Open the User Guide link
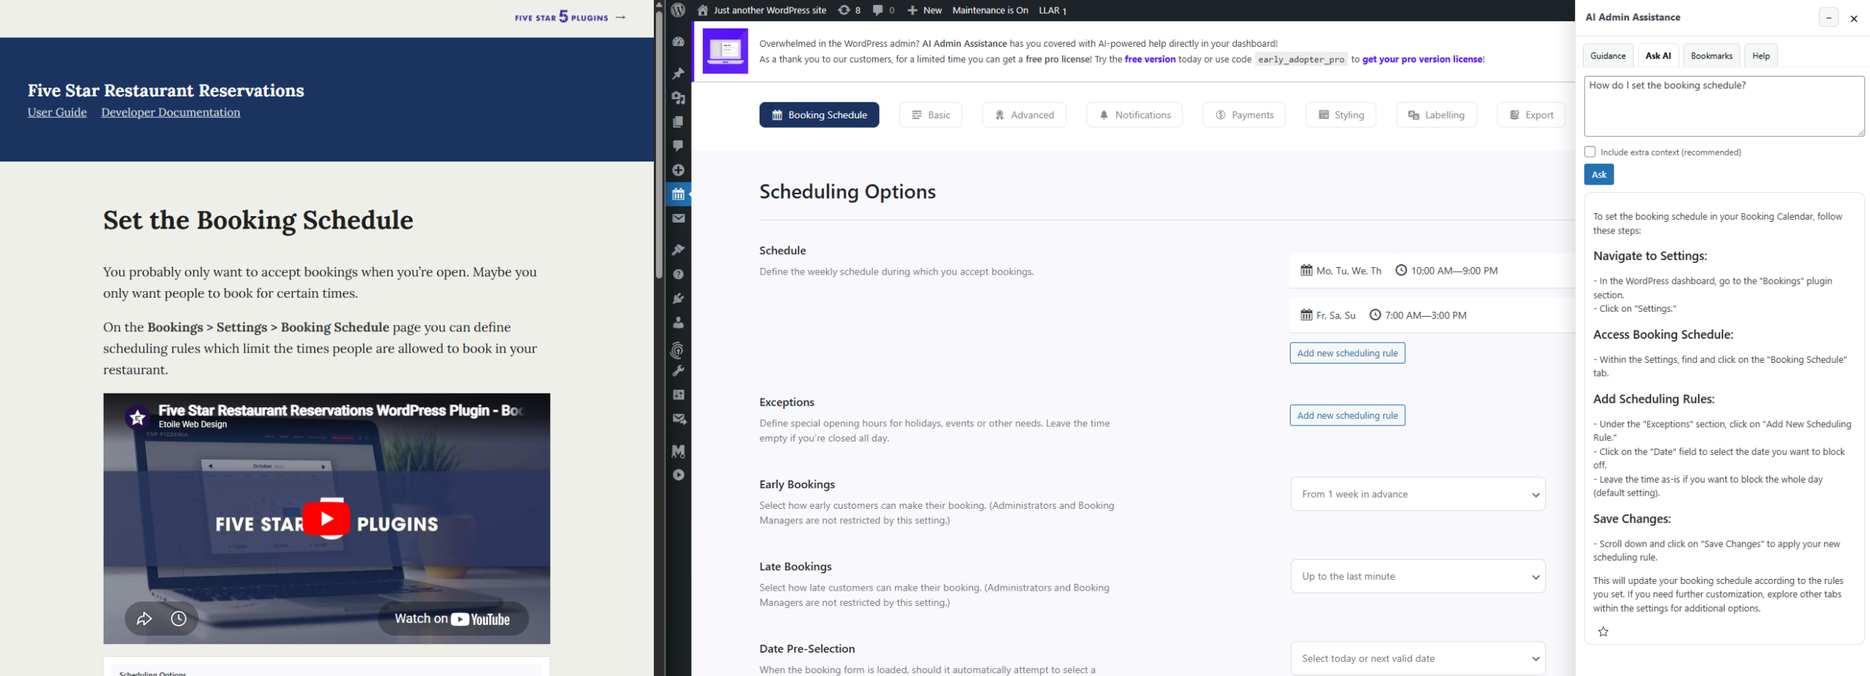The image size is (1870, 676). pyautogui.click(x=57, y=112)
